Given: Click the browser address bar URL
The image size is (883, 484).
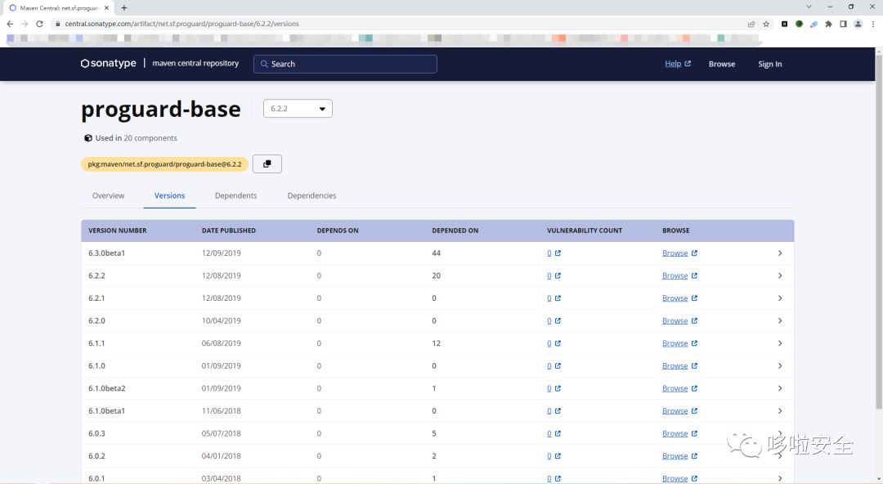Looking at the screenshot, I should pyautogui.click(x=182, y=24).
